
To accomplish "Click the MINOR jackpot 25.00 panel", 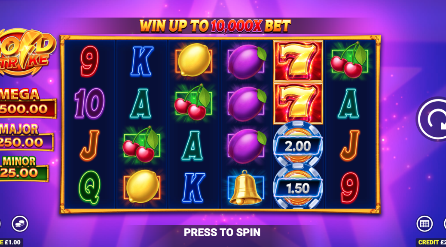I will pyautogui.click(x=23, y=169).
